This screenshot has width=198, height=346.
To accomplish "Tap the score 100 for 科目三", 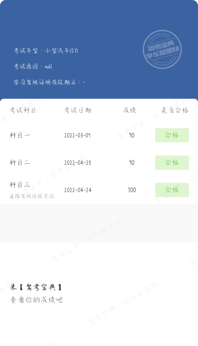I will coord(132,190).
